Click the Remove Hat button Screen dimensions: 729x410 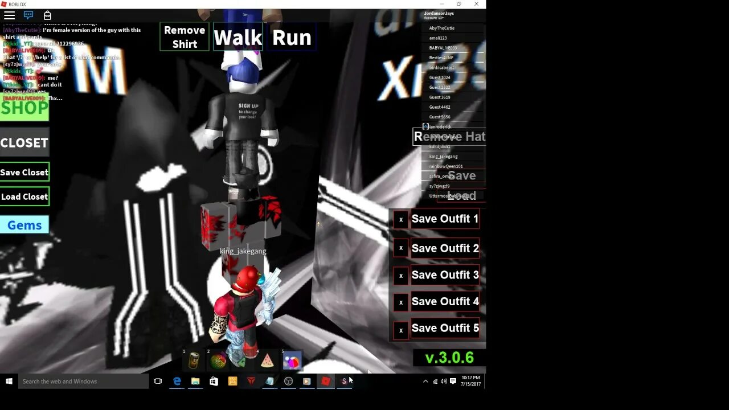(x=449, y=137)
